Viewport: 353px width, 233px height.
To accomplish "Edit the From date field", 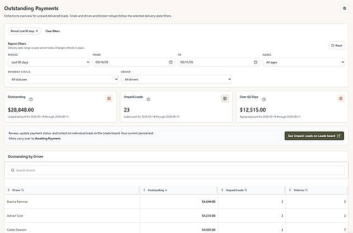I will coord(133,62).
